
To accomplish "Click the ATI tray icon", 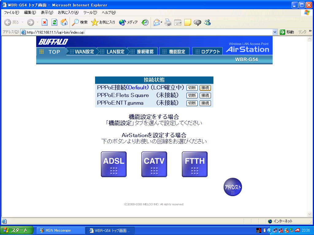I will (x=297, y=230).
